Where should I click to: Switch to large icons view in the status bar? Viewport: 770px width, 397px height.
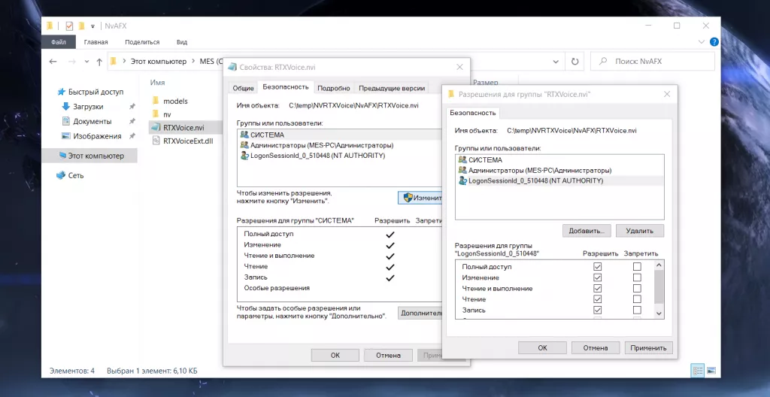pyautogui.click(x=711, y=371)
